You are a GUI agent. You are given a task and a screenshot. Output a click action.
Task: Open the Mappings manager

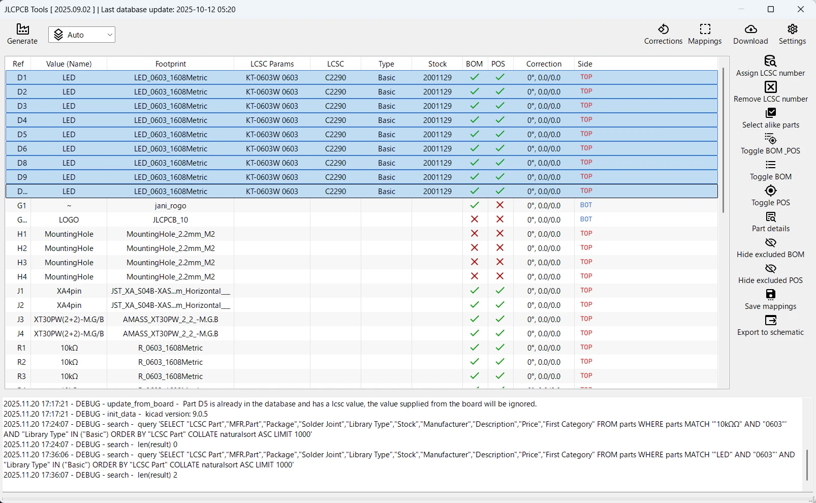(x=705, y=34)
